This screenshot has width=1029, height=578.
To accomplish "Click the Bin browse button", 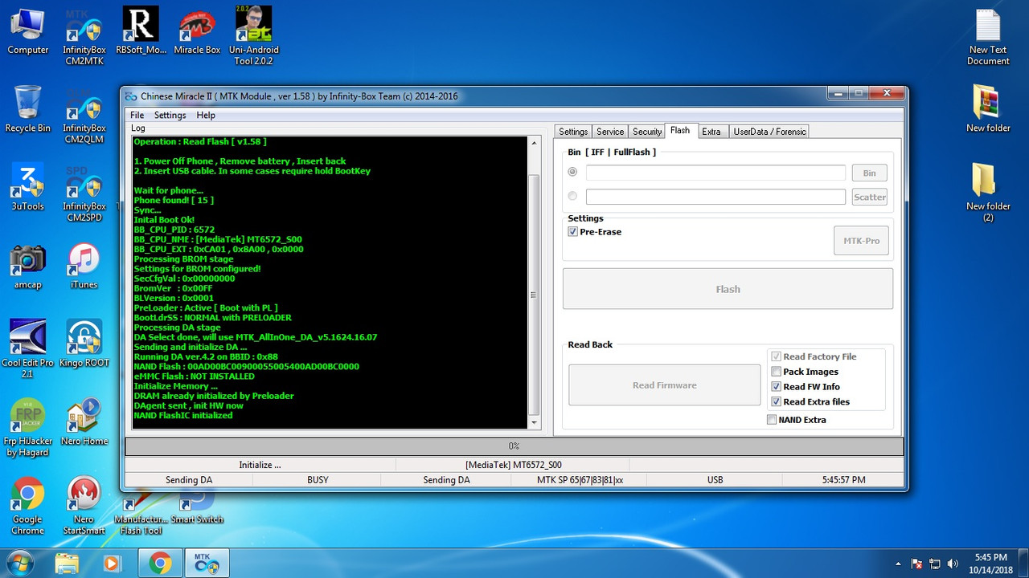I will pos(870,173).
